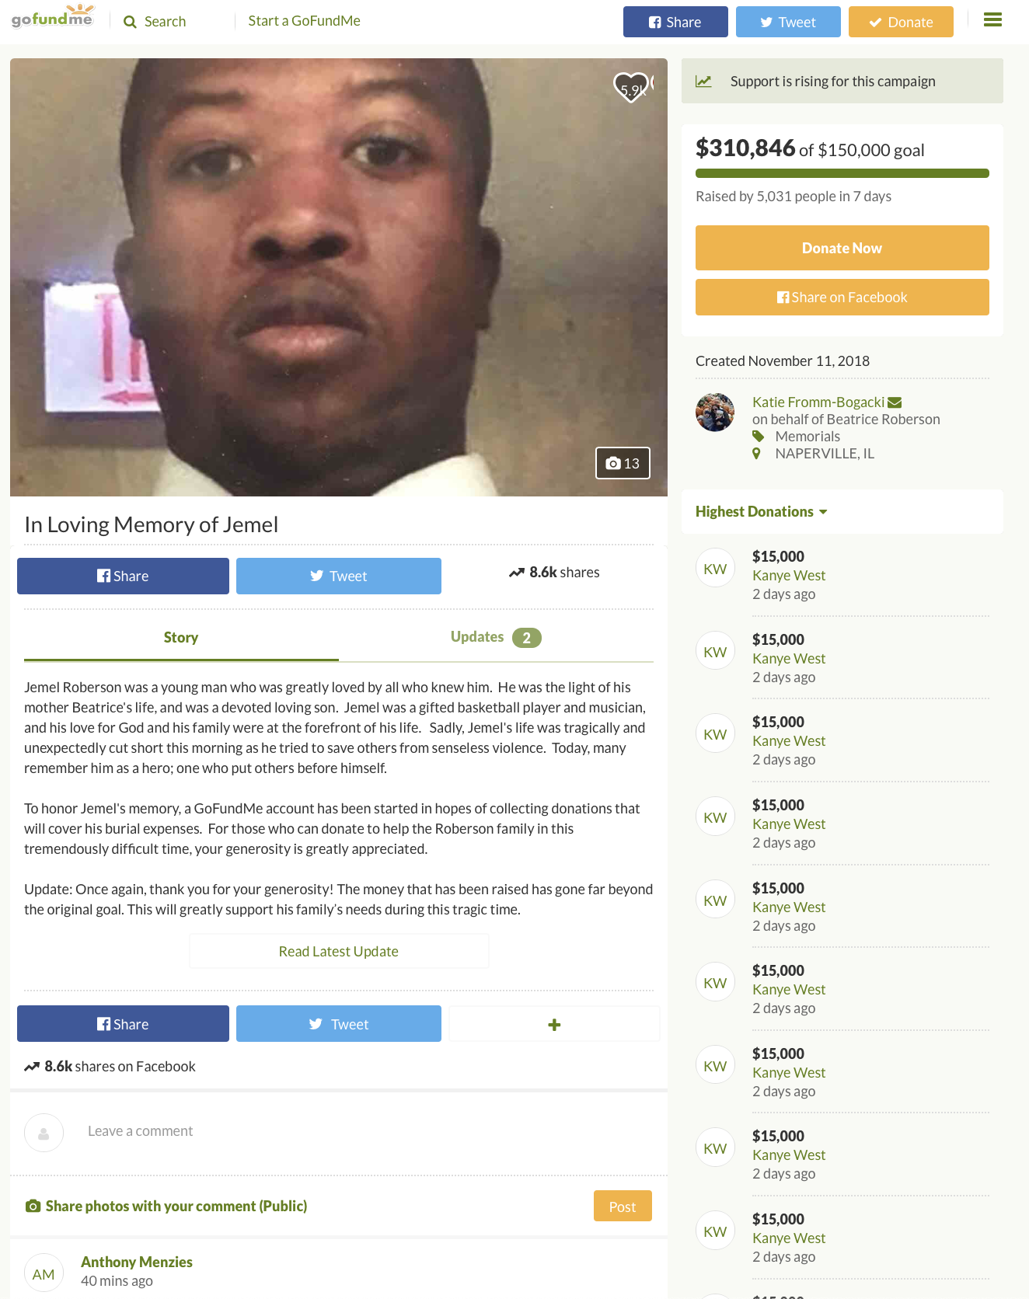The image size is (1029, 1299).
Task: Click the Donate Now button
Action: [842, 248]
